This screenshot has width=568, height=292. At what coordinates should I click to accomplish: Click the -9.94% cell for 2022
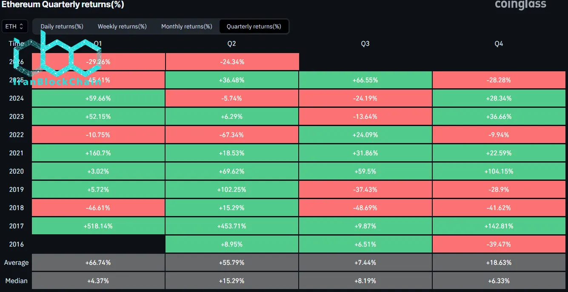[499, 135]
